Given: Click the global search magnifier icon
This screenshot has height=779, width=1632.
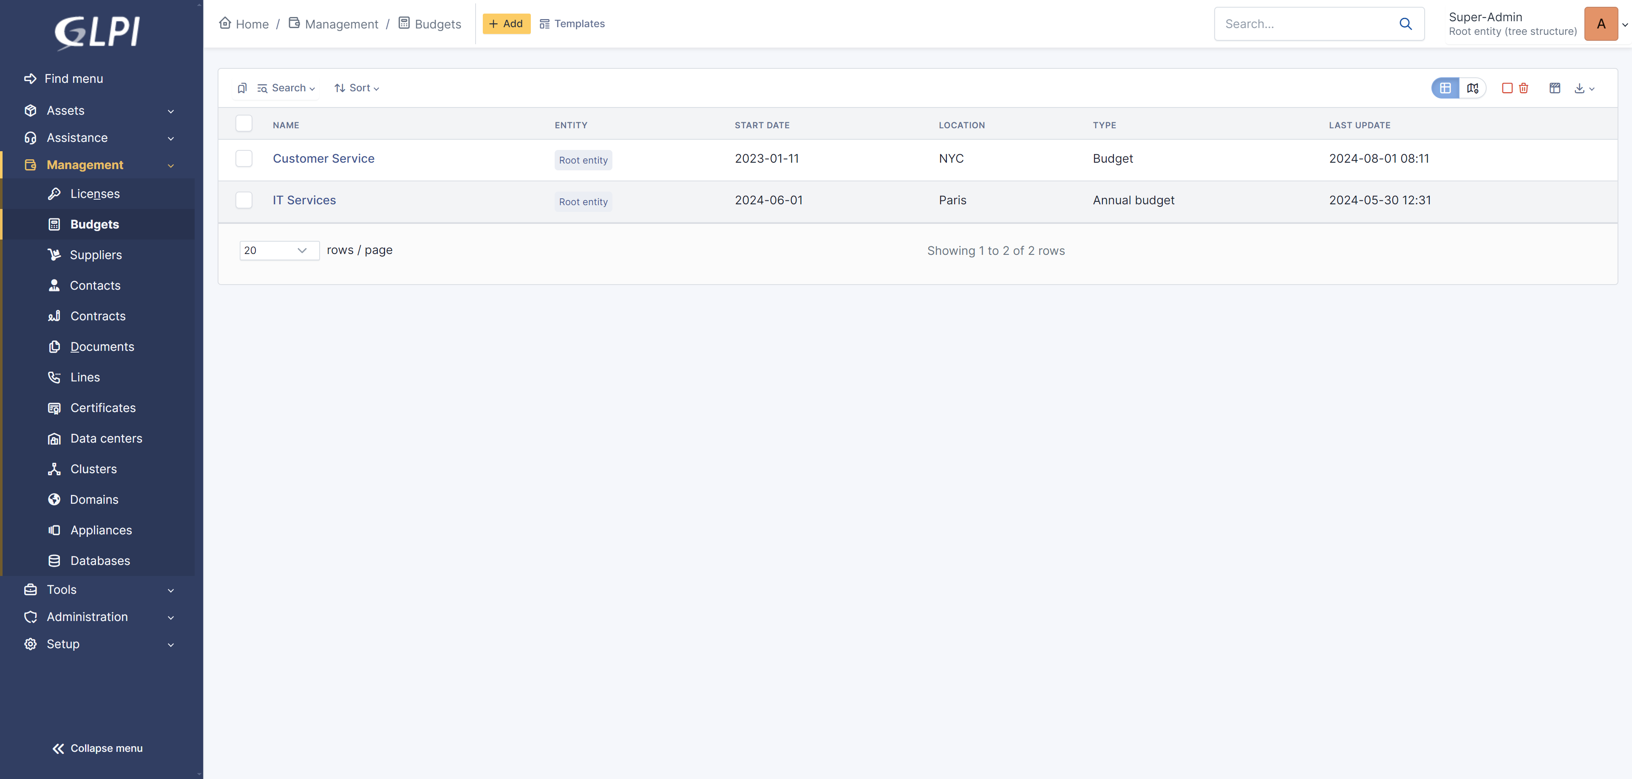Looking at the screenshot, I should pos(1405,24).
